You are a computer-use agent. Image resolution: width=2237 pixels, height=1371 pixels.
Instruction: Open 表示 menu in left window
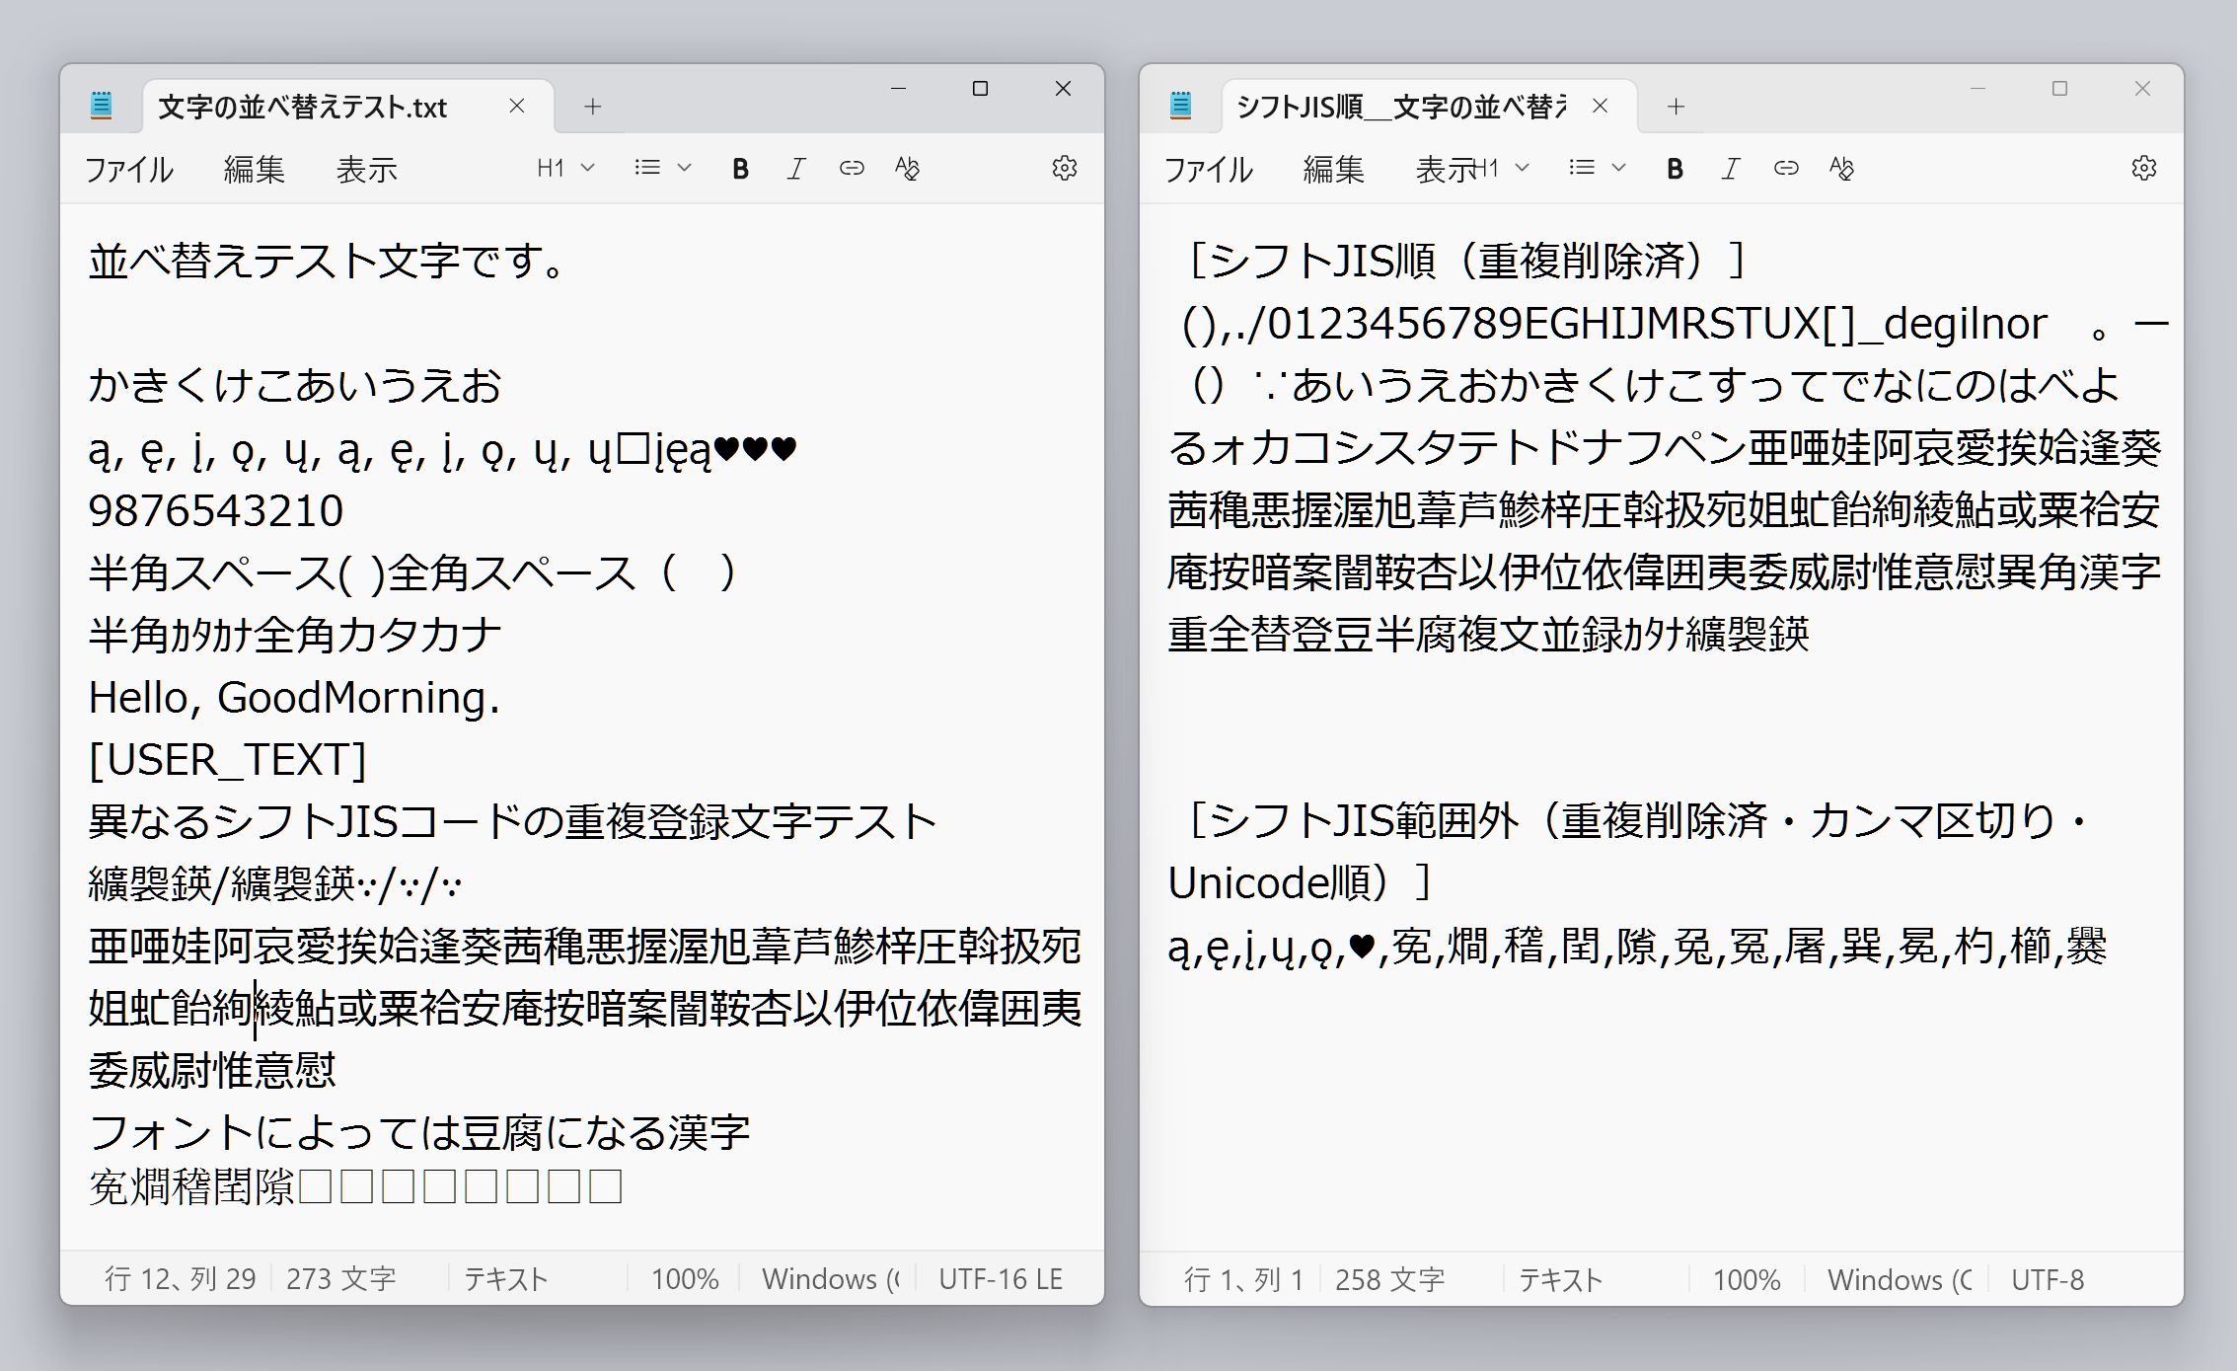pos(366,170)
